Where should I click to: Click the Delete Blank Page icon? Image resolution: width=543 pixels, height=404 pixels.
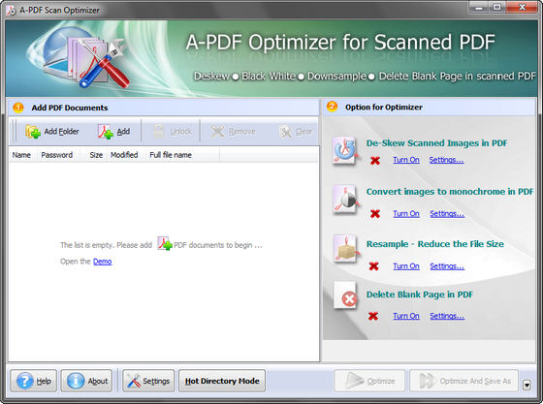pyautogui.click(x=345, y=295)
